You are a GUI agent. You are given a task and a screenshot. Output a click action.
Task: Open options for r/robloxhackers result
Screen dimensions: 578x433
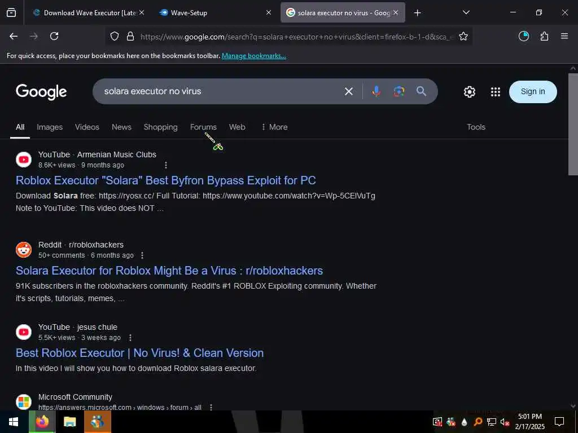pos(142,255)
